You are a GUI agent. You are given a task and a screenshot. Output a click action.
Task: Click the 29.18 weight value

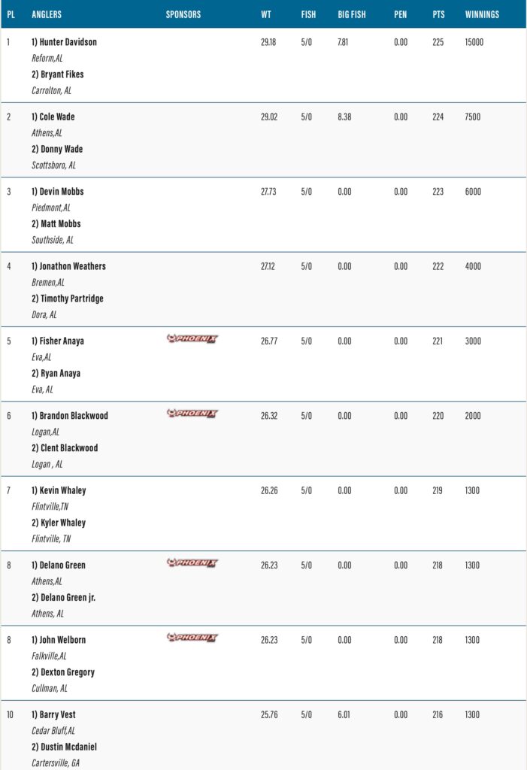(268, 42)
